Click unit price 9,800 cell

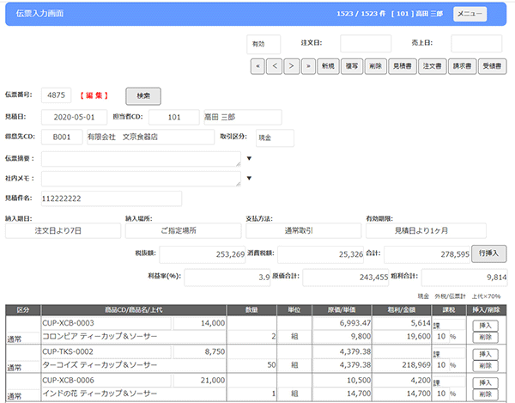pyautogui.click(x=342, y=337)
